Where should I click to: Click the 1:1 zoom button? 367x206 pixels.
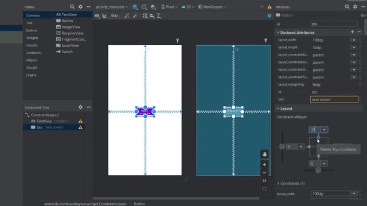point(264,181)
